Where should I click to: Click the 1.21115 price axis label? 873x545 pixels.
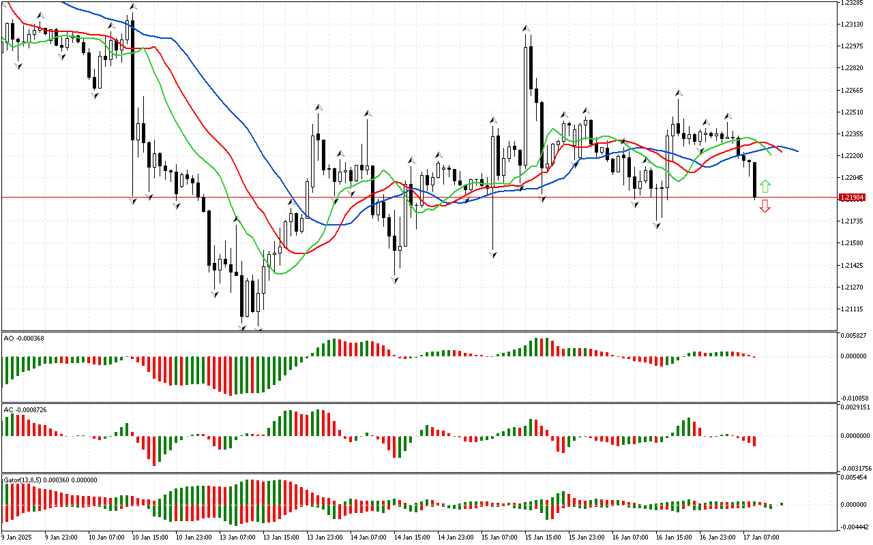click(851, 309)
